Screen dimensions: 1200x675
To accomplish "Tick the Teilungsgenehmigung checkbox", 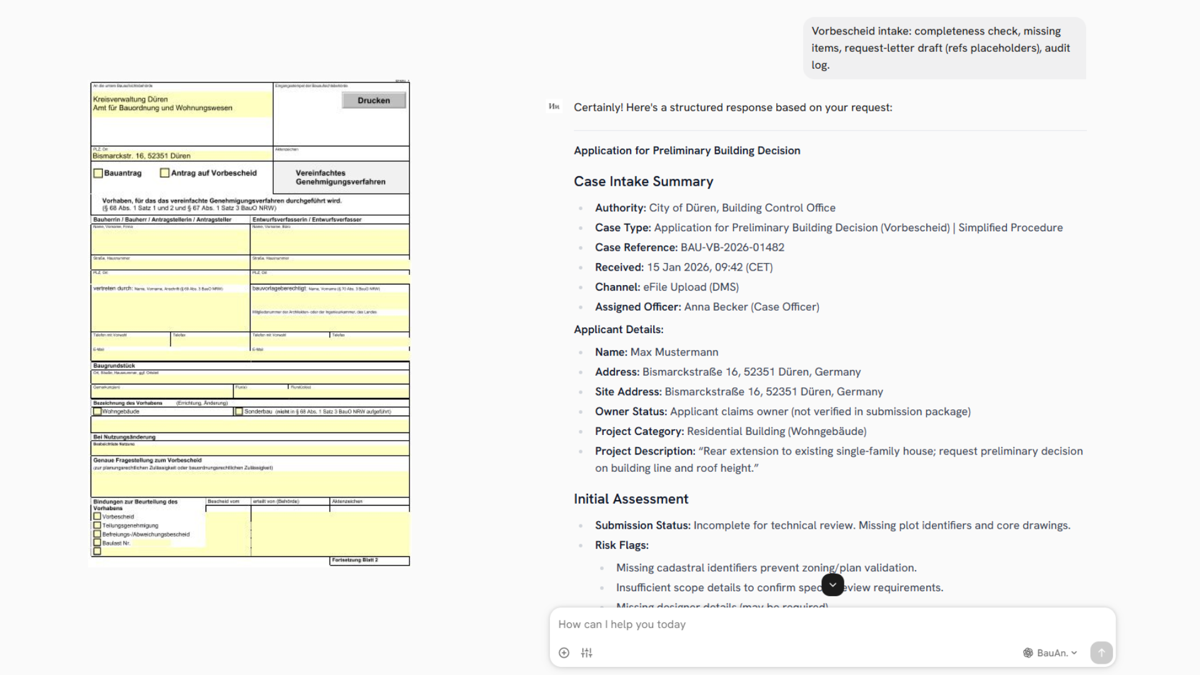I will coord(97,526).
